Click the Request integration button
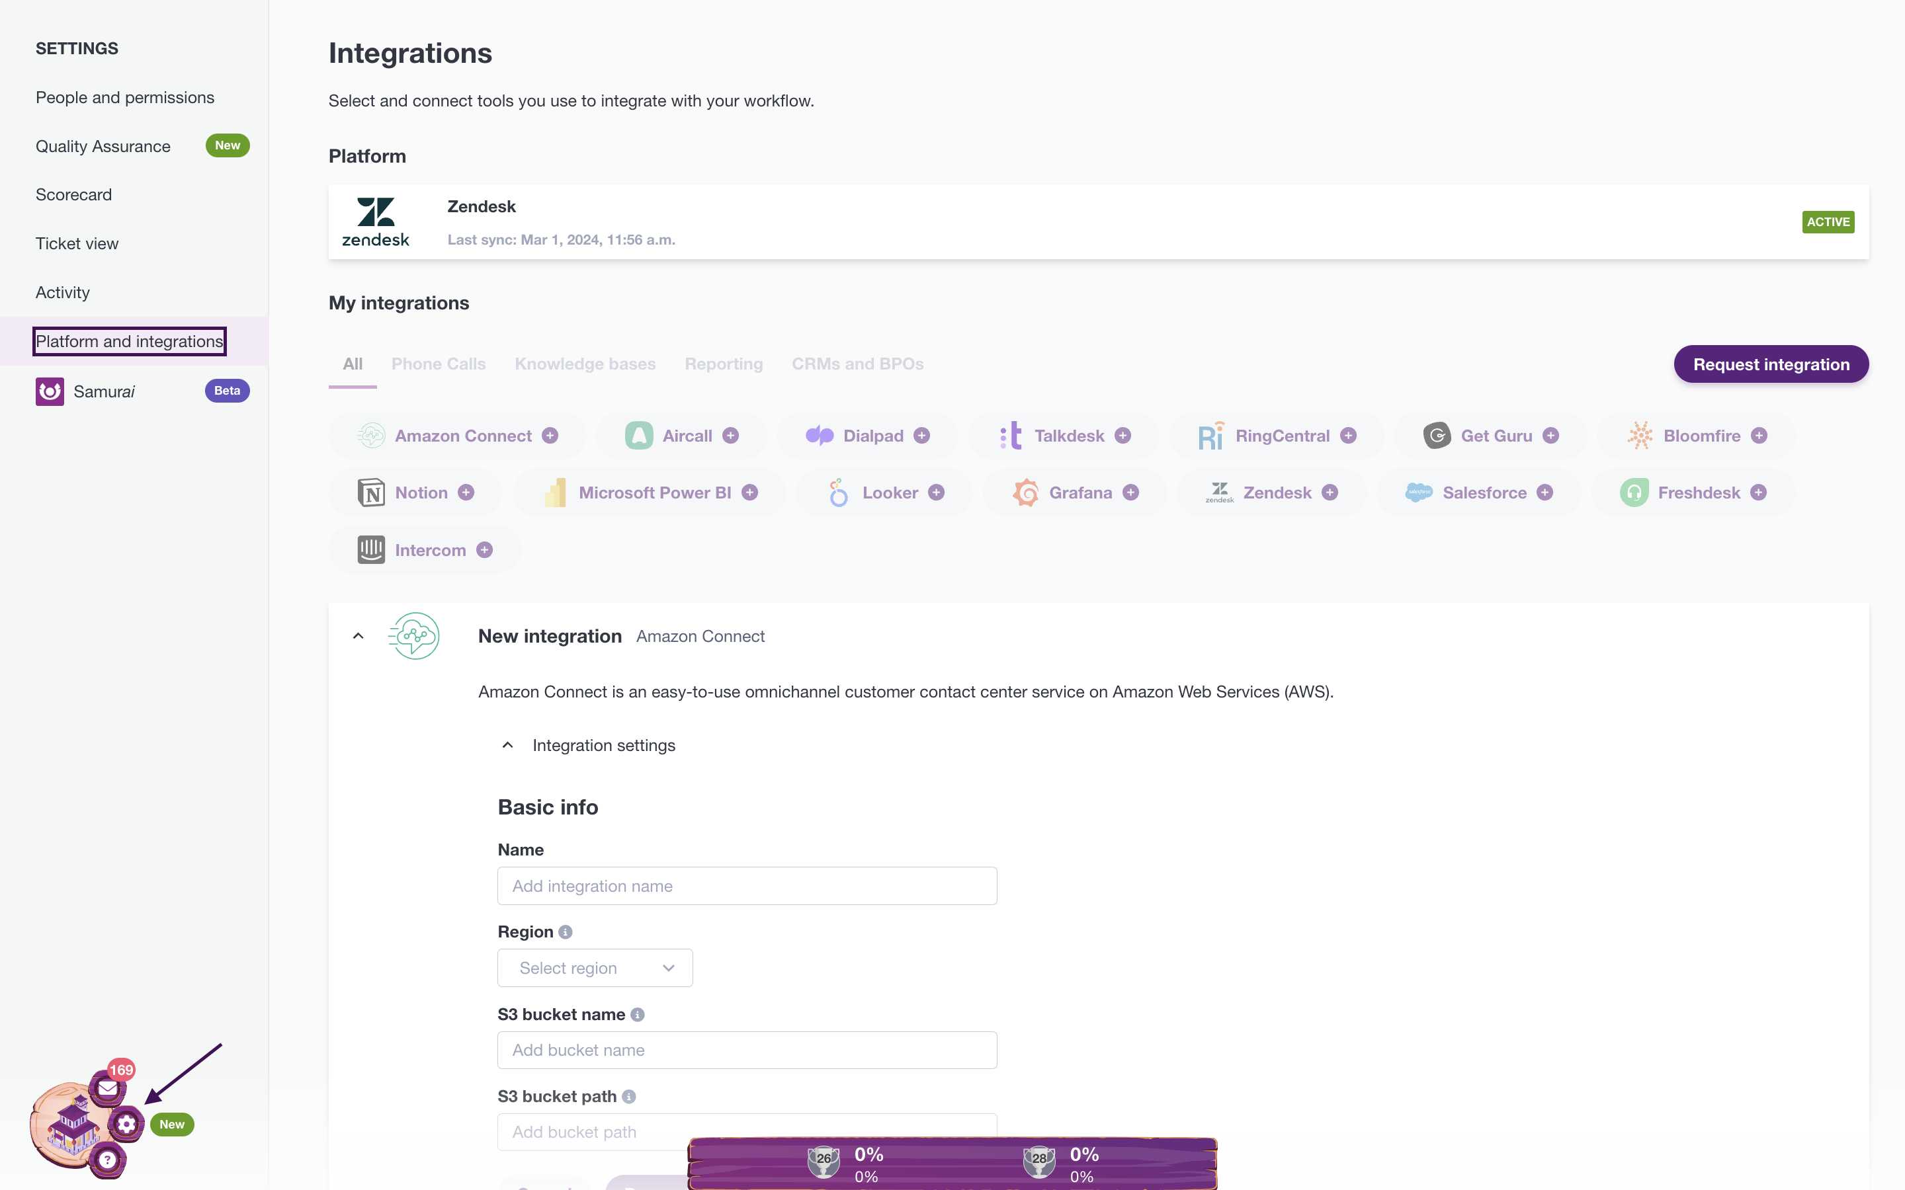The image size is (1905, 1190). pos(1771,364)
